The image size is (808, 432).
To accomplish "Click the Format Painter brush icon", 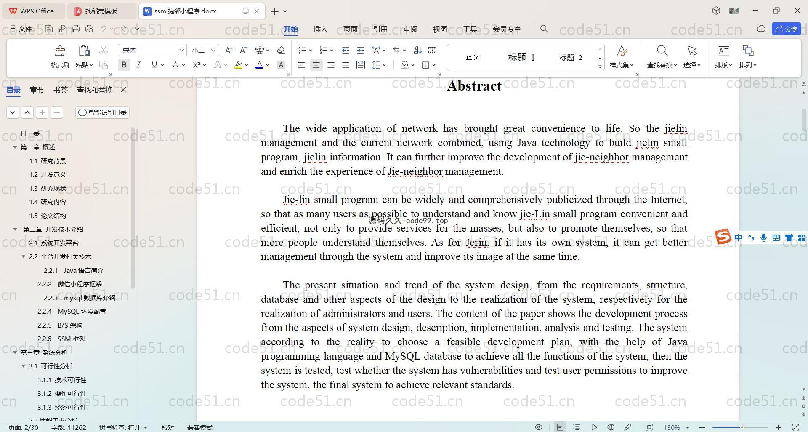I will pyautogui.click(x=60, y=51).
